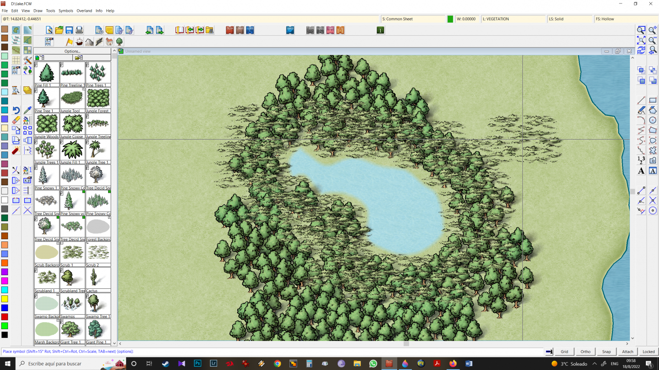Open Google Chrome from the taskbar

pyautogui.click(x=277, y=363)
